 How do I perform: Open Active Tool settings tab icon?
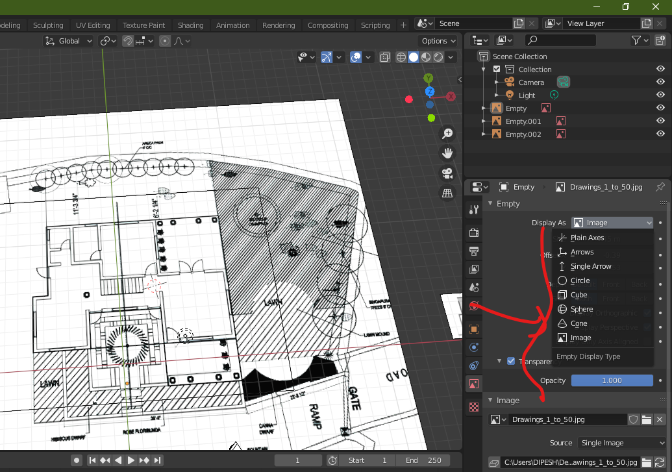point(473,210)
